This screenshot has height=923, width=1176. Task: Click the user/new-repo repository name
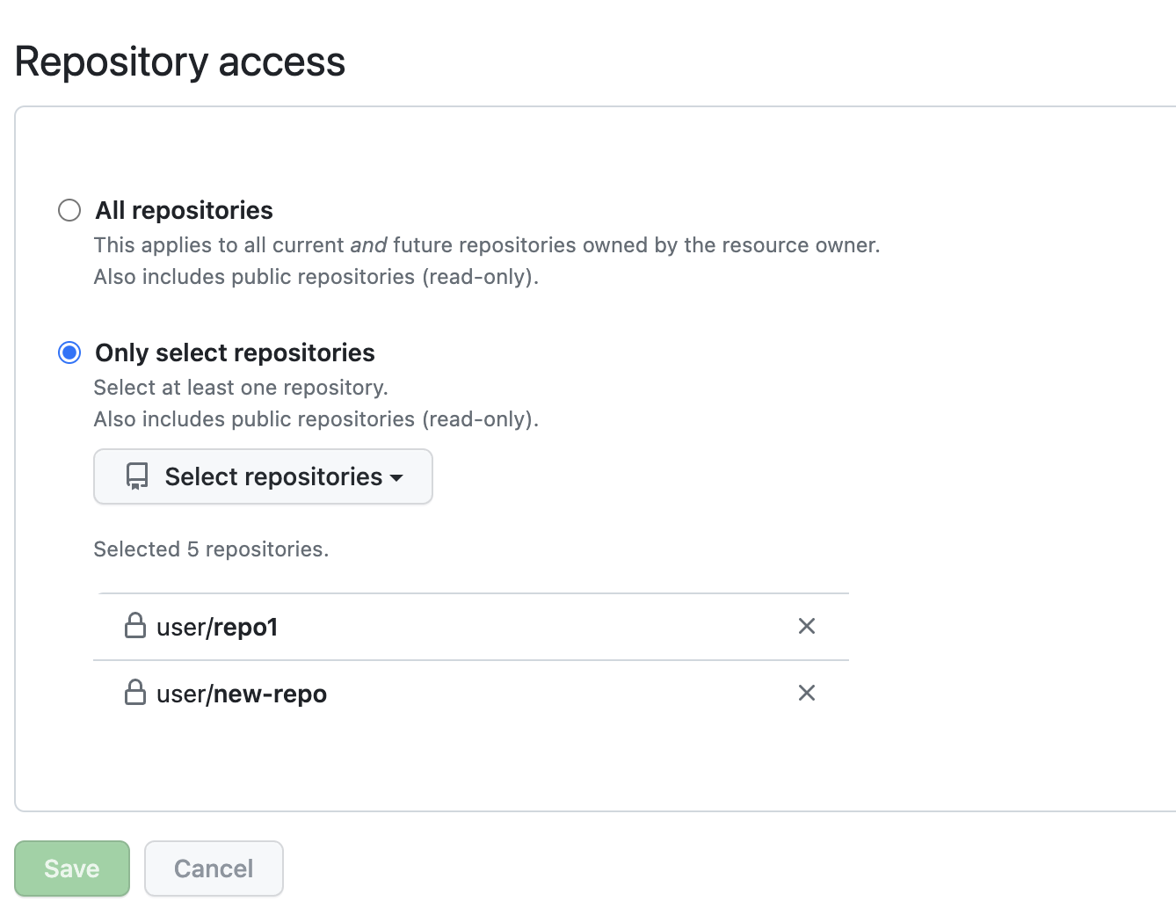(242, 694)
